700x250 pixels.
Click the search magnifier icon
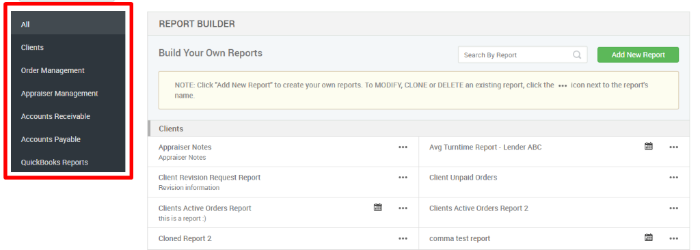tap(577, 55)
